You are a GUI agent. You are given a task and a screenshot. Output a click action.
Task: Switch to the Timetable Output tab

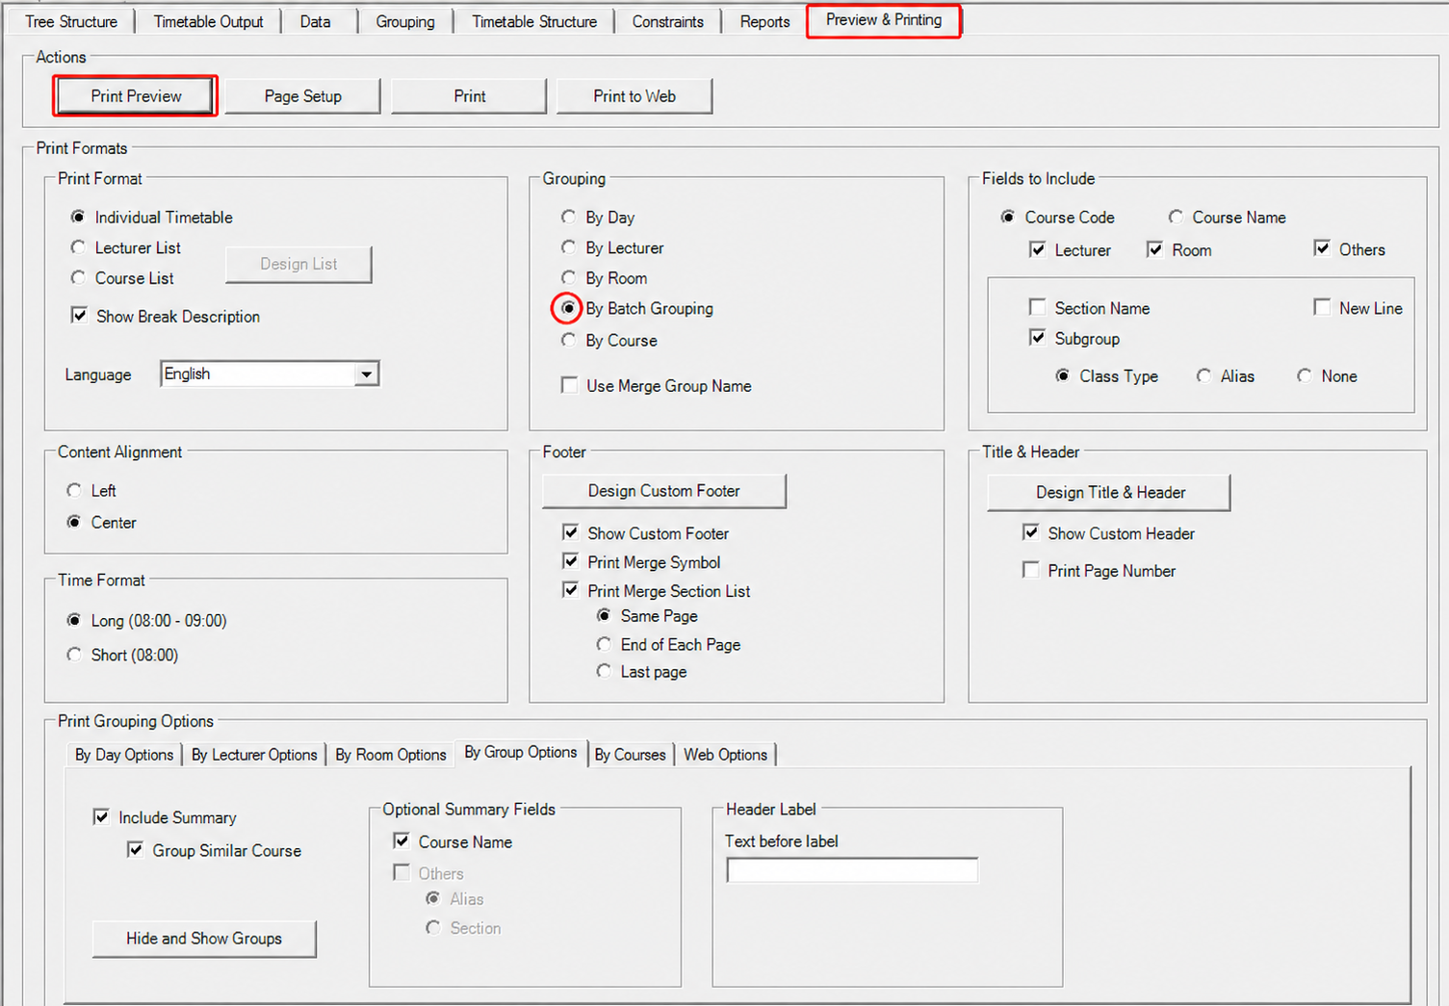208,21
